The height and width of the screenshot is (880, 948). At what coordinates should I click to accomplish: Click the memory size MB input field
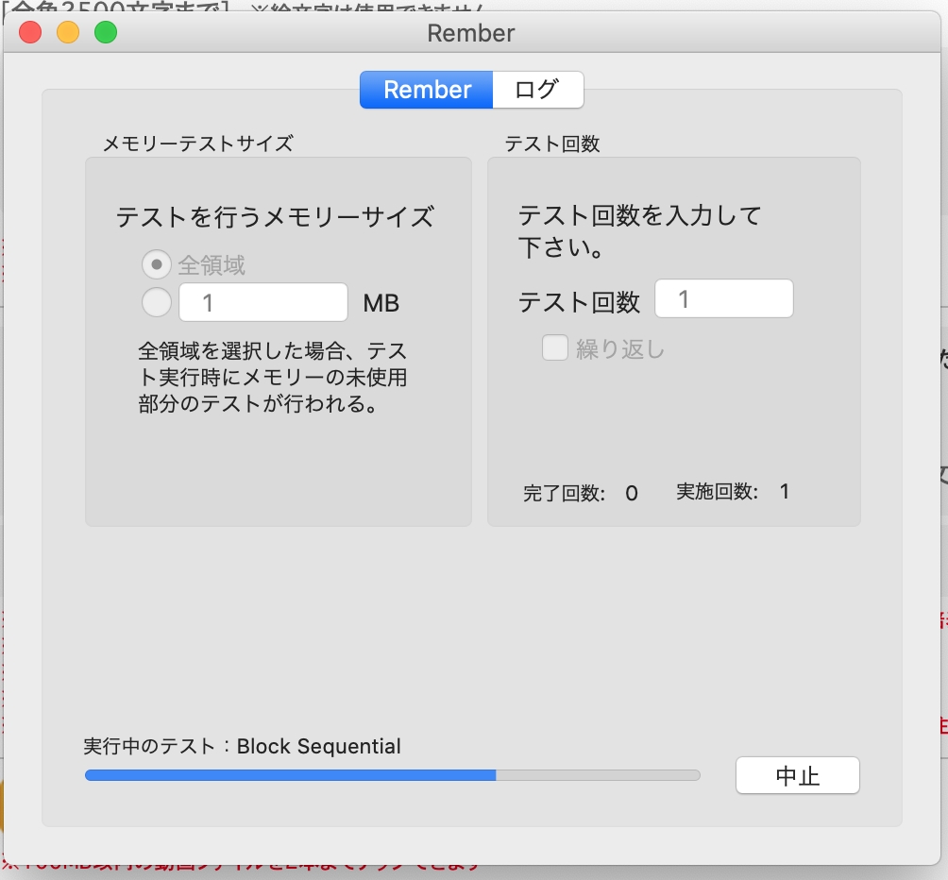pos(263,302)
